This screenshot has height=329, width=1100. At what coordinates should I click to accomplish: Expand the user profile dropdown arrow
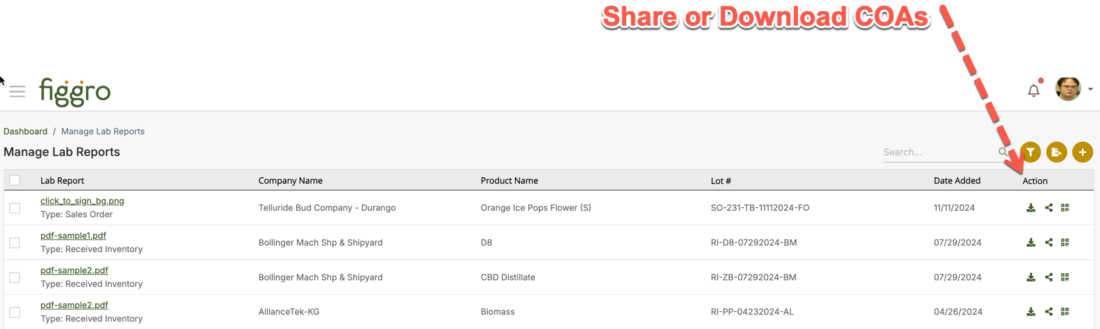point(1090,89)
